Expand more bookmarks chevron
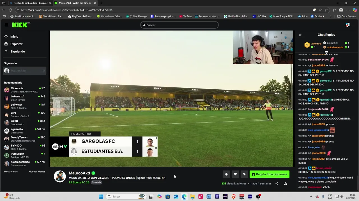 click(330, 16)
